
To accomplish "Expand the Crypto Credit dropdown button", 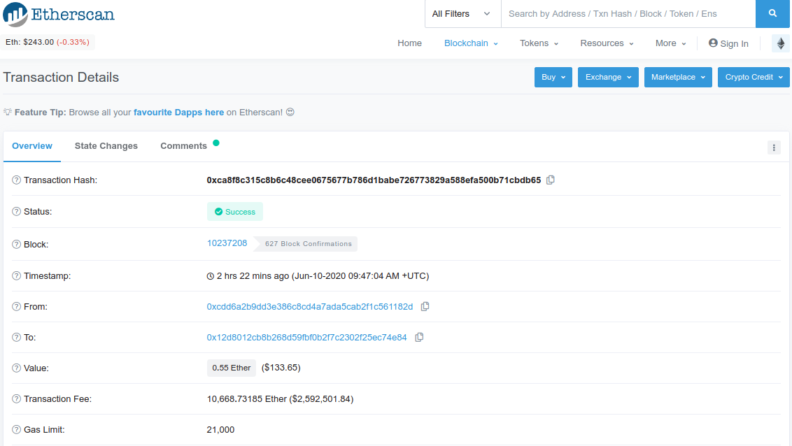I will [x=754, y=77].
